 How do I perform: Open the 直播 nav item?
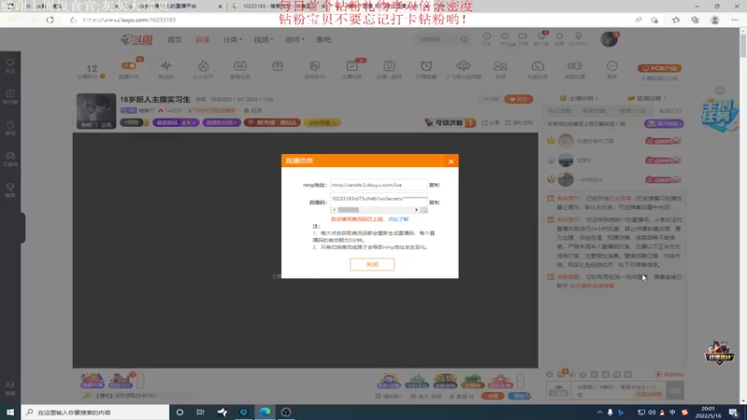(x=203, y=39)
